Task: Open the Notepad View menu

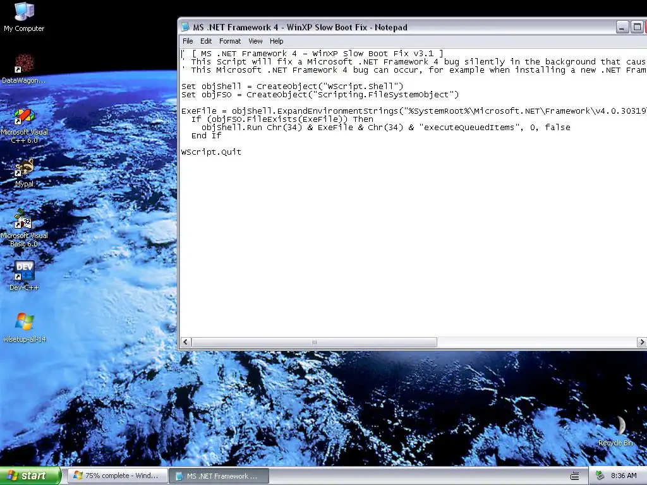Action: (x=255, y=41)
